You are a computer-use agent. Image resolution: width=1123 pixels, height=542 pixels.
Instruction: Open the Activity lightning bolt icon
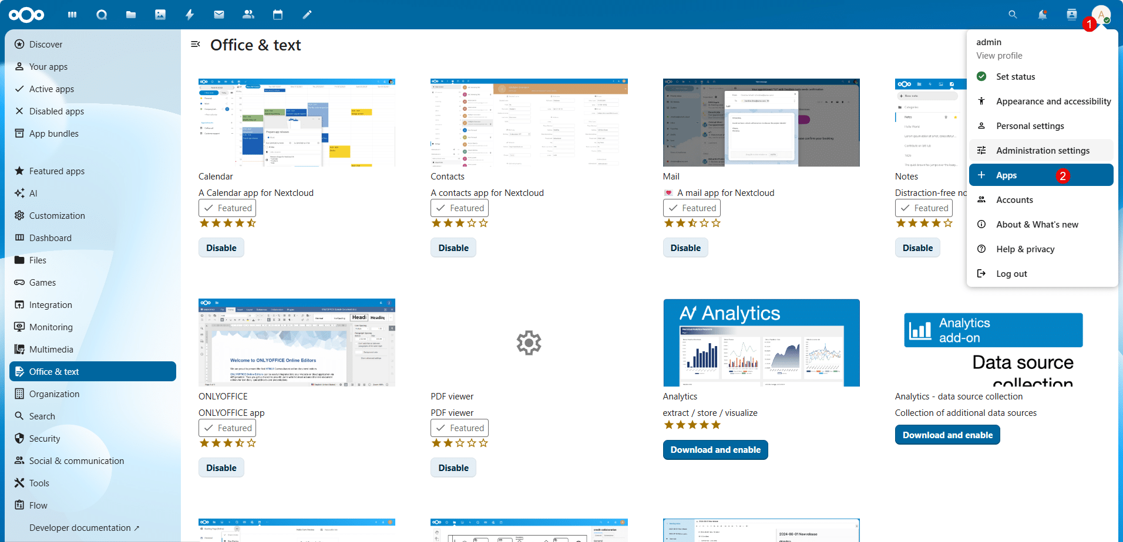(190, 15)
